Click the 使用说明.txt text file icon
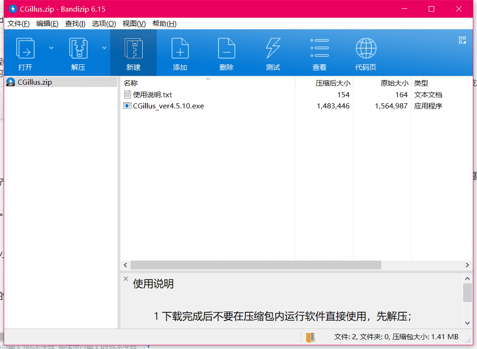This screenshot has width=477, height=349. click(x=127, y=95)
